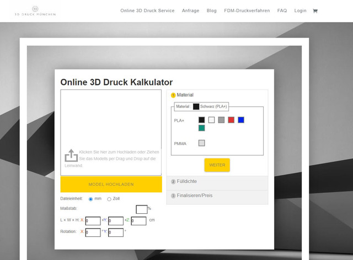Click the L×W×H Z dimension field
The image size is (353, 260).
(x=138, y=221)
